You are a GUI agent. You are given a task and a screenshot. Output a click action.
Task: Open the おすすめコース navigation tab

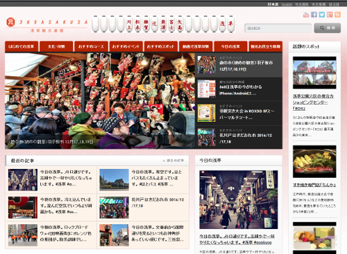click(x=91, y=46)
